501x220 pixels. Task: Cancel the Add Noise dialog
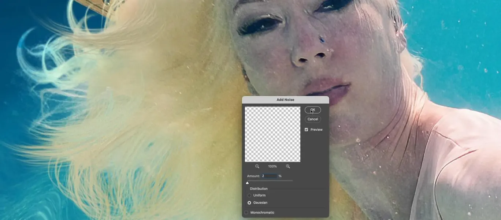313,119
